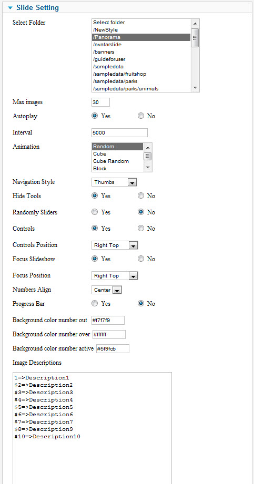Screen dimensions: 254x484
Task: Click folder list scroll down arrow
Action: [x=195, y=88]
